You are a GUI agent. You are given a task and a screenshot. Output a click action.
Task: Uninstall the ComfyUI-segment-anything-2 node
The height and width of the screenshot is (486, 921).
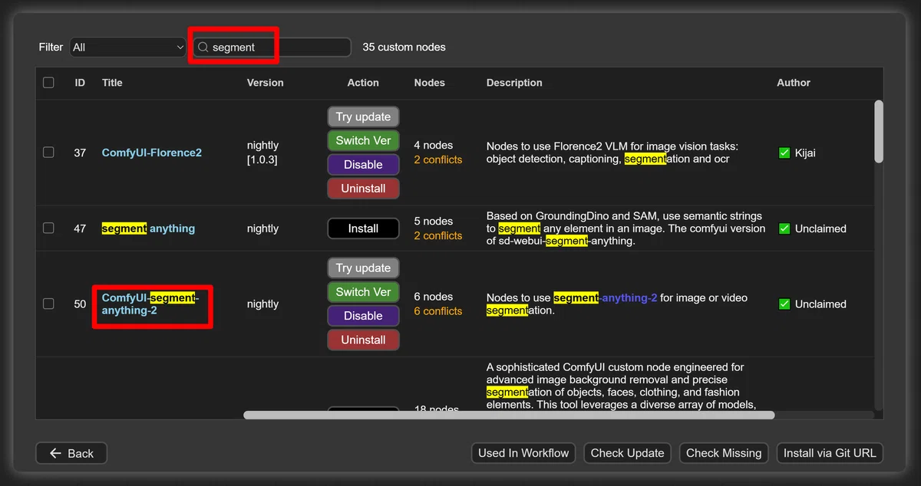363,340
